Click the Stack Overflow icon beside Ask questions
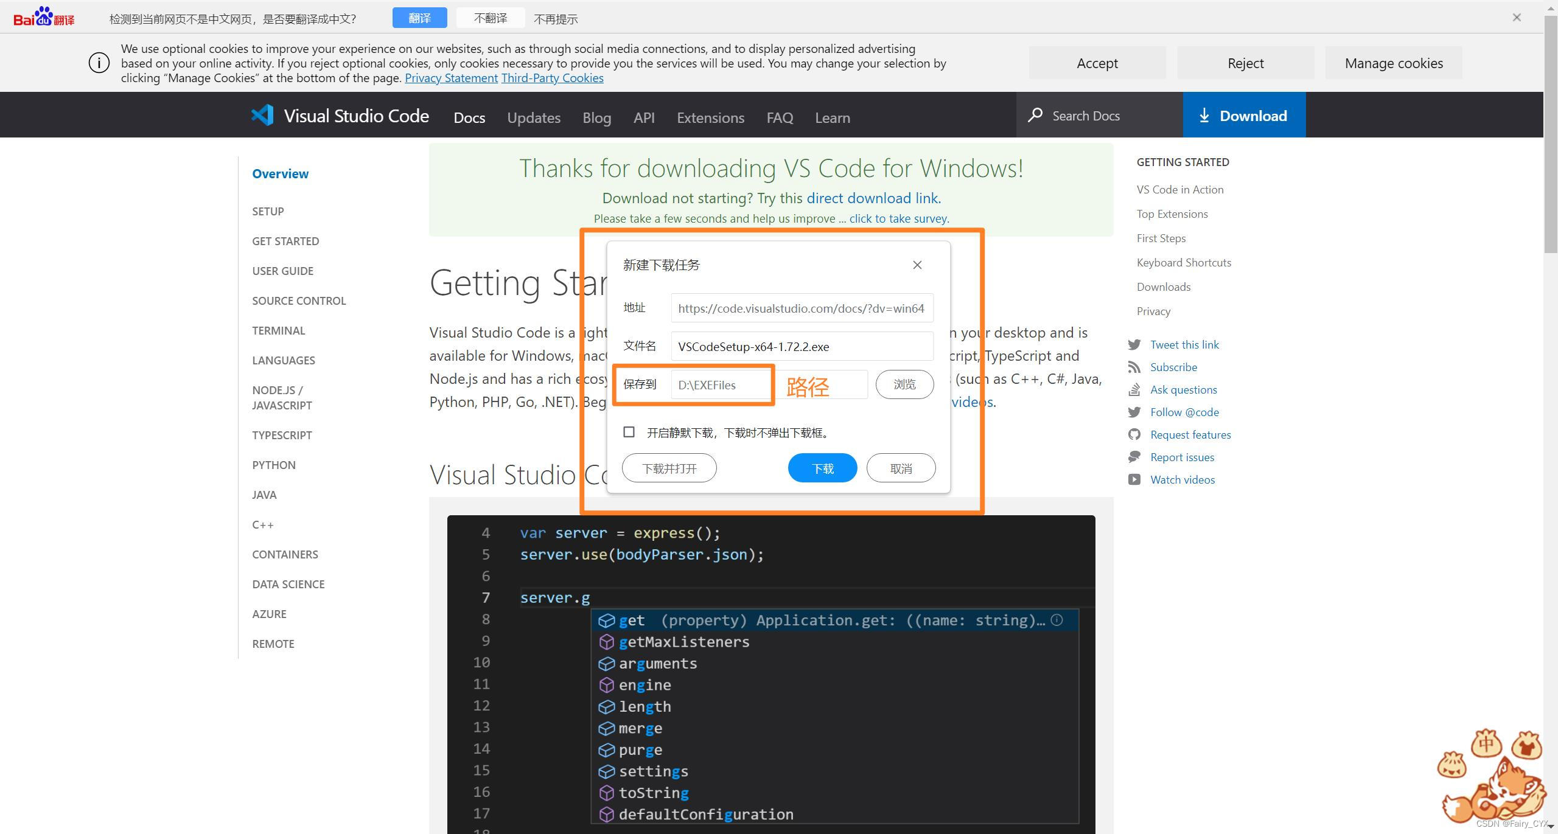The image size is (1558, 834). coord(1134,390)
